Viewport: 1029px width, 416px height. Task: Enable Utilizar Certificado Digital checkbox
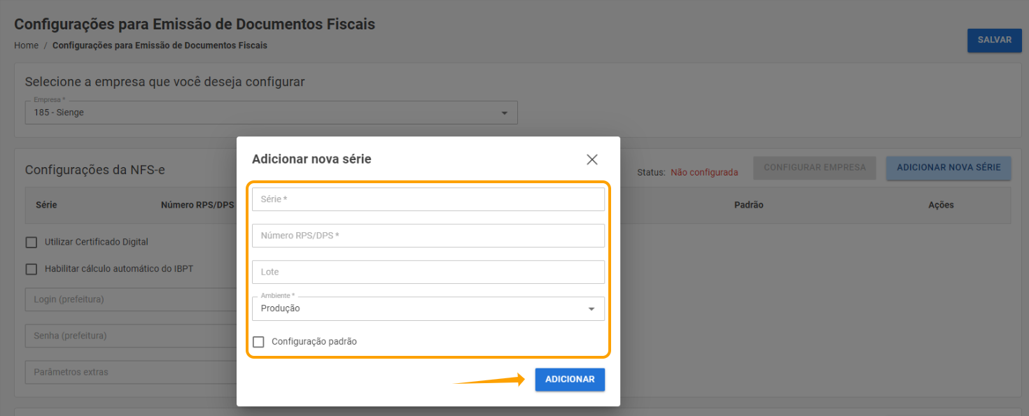(31, 242)
